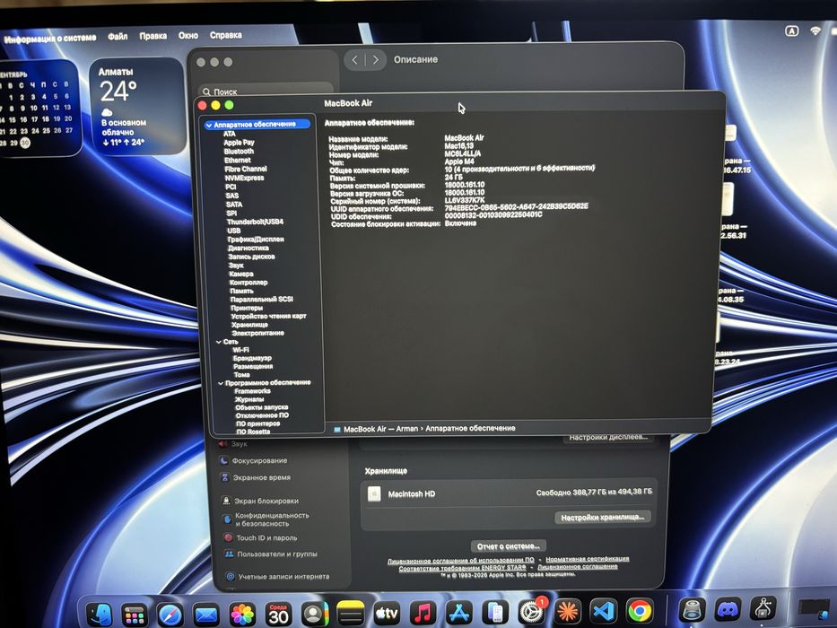837x628 pixels.
Task: Open Фокусирование in Settings sidebar
Action: [x=253, y=460]
